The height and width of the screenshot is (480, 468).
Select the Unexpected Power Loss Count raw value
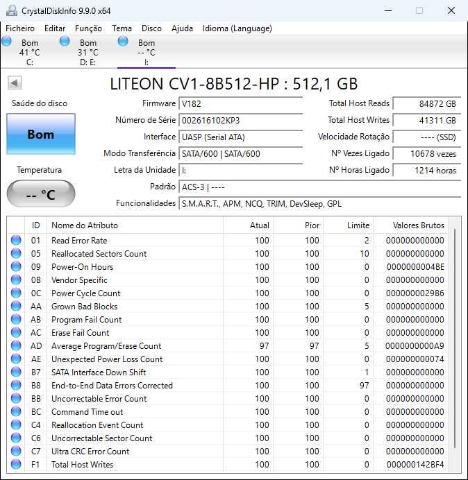[x=415, y=359]
